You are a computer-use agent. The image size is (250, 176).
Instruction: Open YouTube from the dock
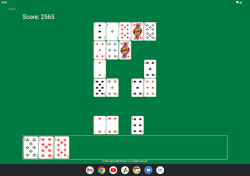click(113, 170)
